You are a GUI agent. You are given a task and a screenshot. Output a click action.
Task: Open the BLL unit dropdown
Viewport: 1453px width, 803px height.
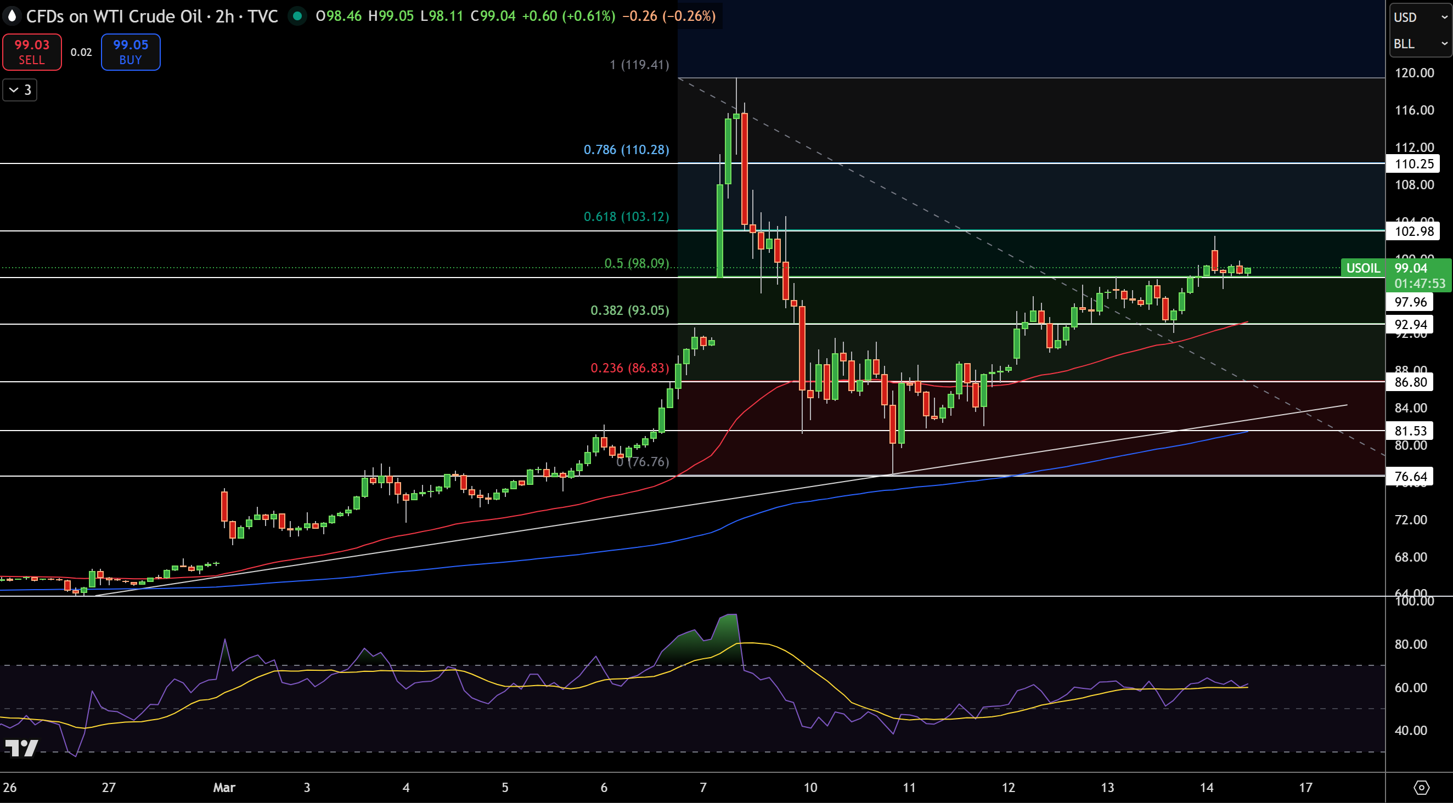tap(1420, 44)
